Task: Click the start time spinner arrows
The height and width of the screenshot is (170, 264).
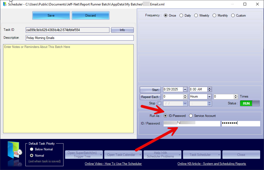Action: [209, 90]
